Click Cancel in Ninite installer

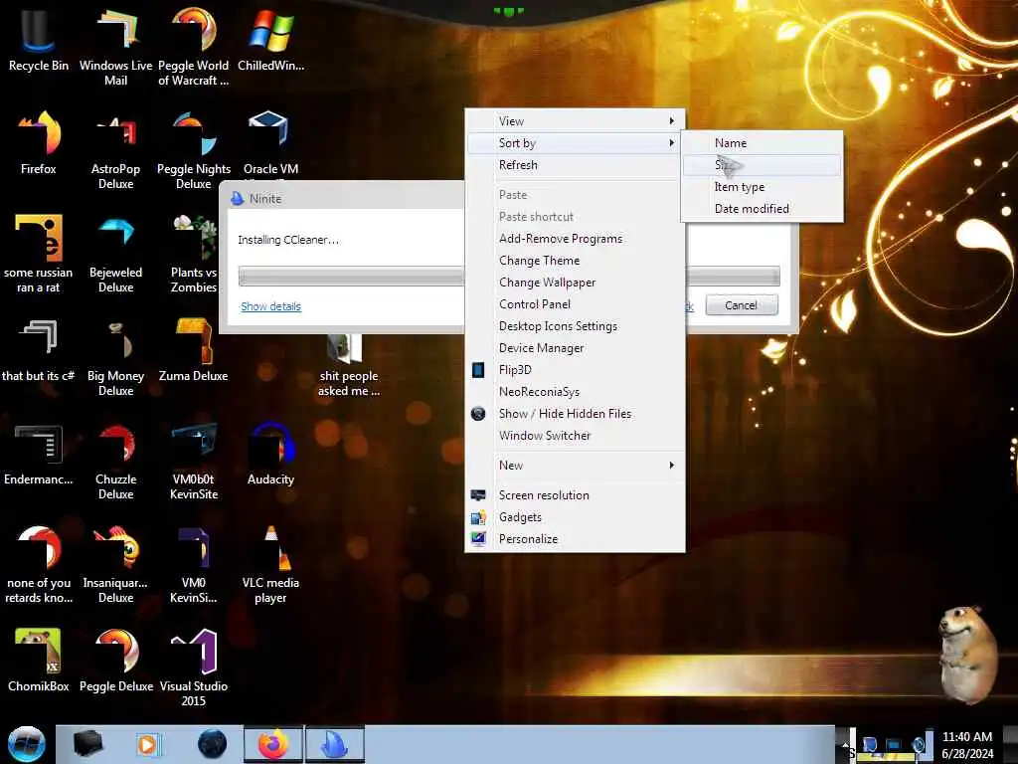(742, 305)
